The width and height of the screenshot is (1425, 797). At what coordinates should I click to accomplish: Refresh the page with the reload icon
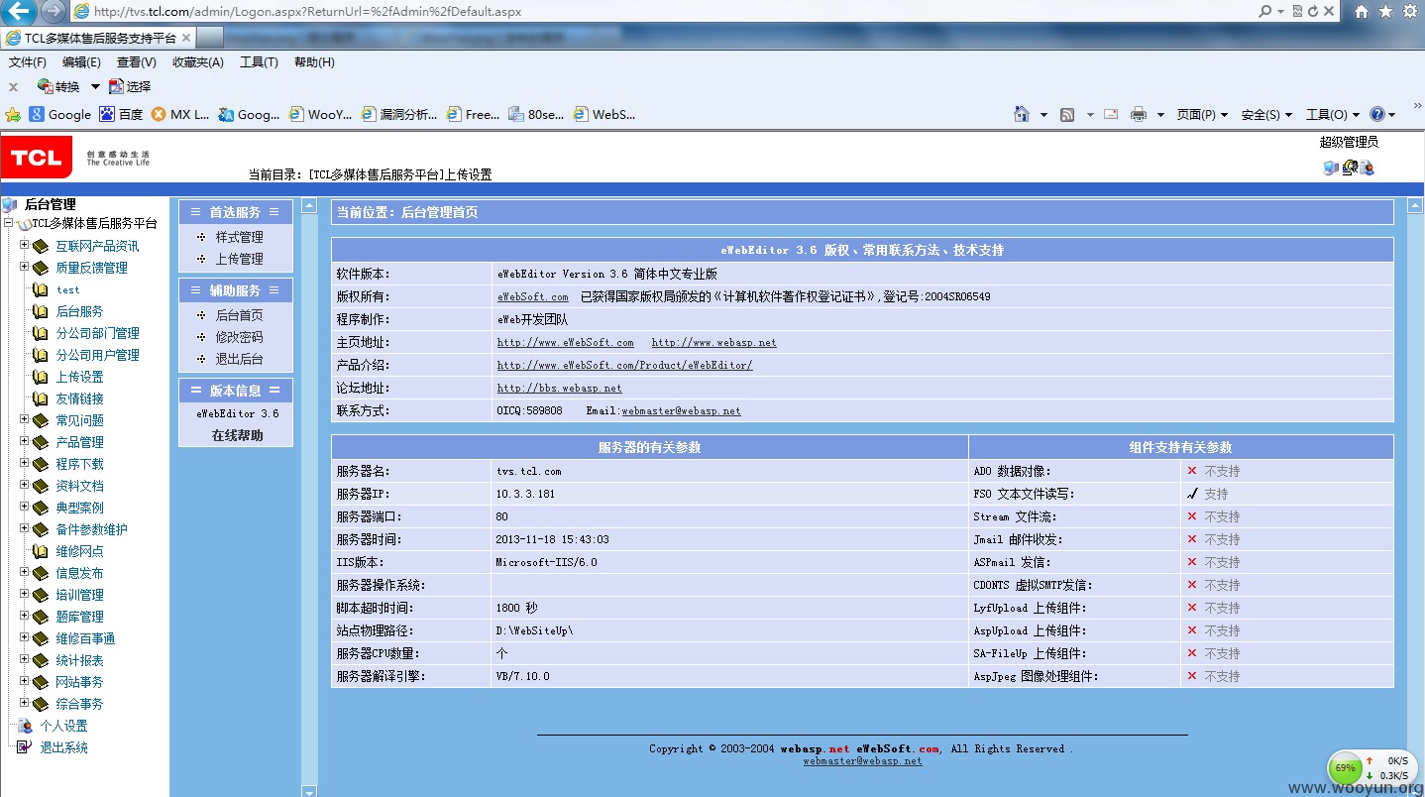pos(1313,11)
